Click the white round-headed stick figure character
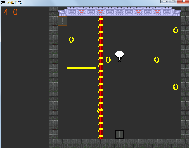Screen dimensions: 189x148 click(119, 56)
